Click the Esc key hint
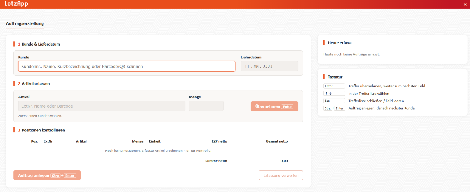Screen dimensions: 470x192 (334, 101)
